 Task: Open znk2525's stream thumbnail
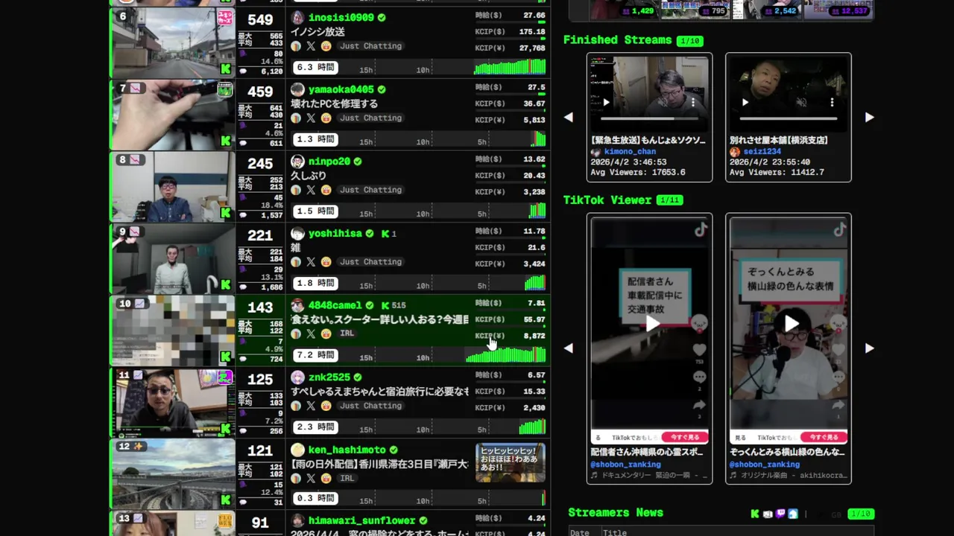(173, 403)
